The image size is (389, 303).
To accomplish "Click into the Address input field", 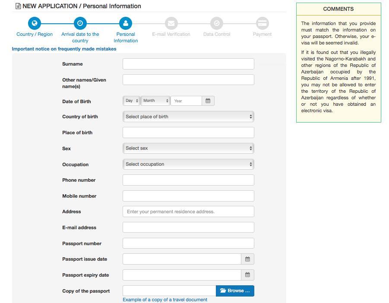I will point(188,211).
